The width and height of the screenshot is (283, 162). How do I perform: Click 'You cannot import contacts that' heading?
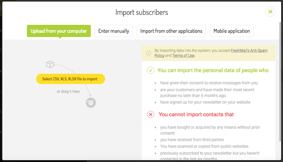click(196, 115)
